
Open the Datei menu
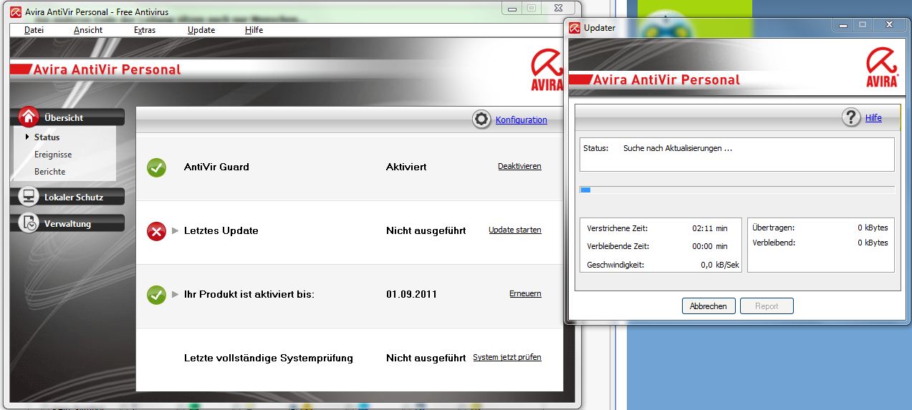pos(34,30)
